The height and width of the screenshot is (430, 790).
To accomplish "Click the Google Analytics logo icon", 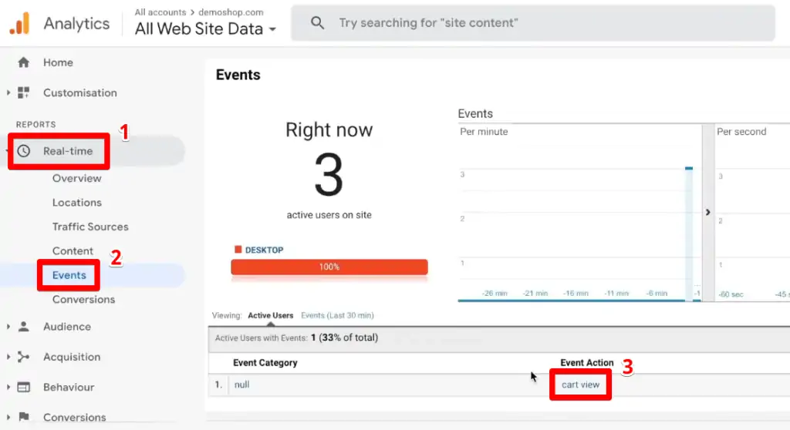I will [x=19, y=23].
